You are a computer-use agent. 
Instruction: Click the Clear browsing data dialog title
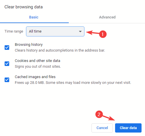(x=24, y=7)
